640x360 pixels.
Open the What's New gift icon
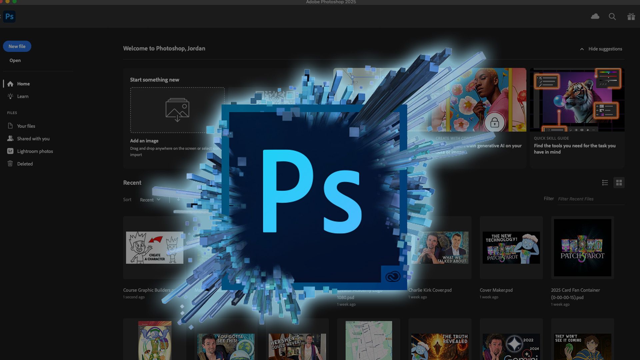[631, 16]
